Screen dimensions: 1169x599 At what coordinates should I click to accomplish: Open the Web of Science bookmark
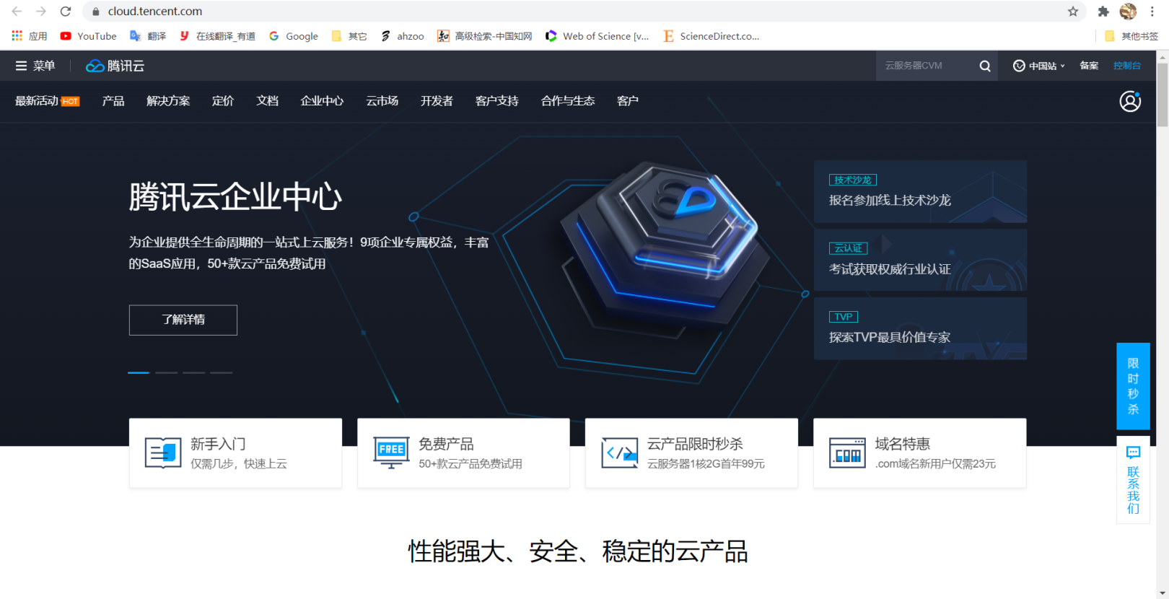[x=597, y=36]
